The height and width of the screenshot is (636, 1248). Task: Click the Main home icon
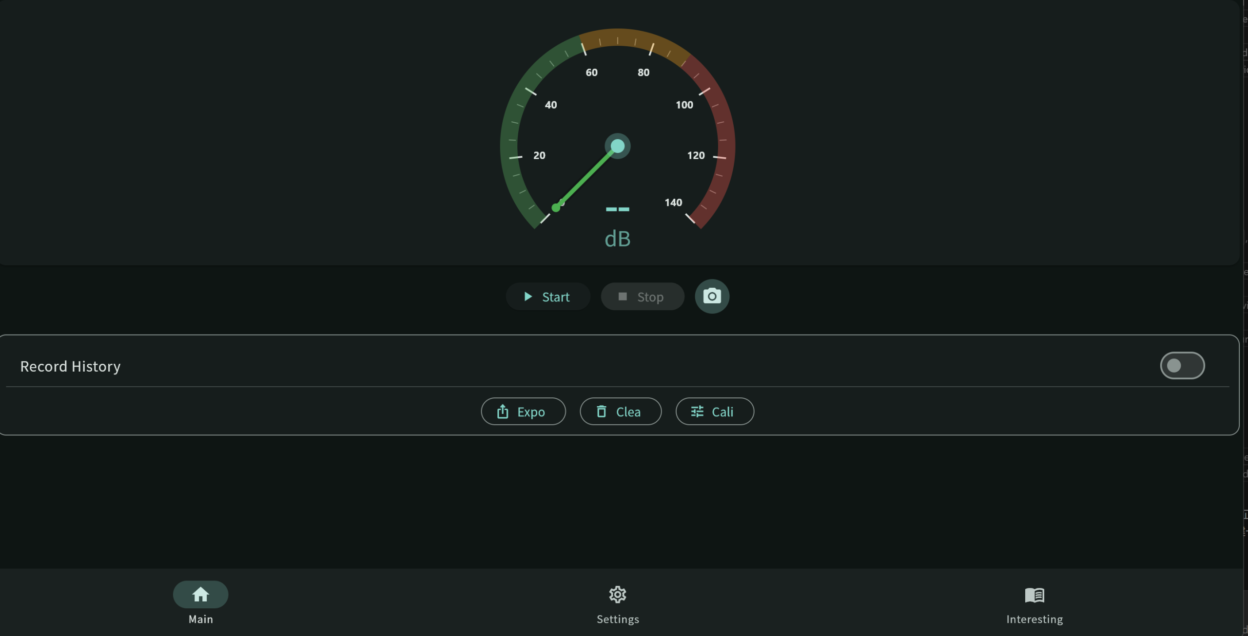pos(200,595)
